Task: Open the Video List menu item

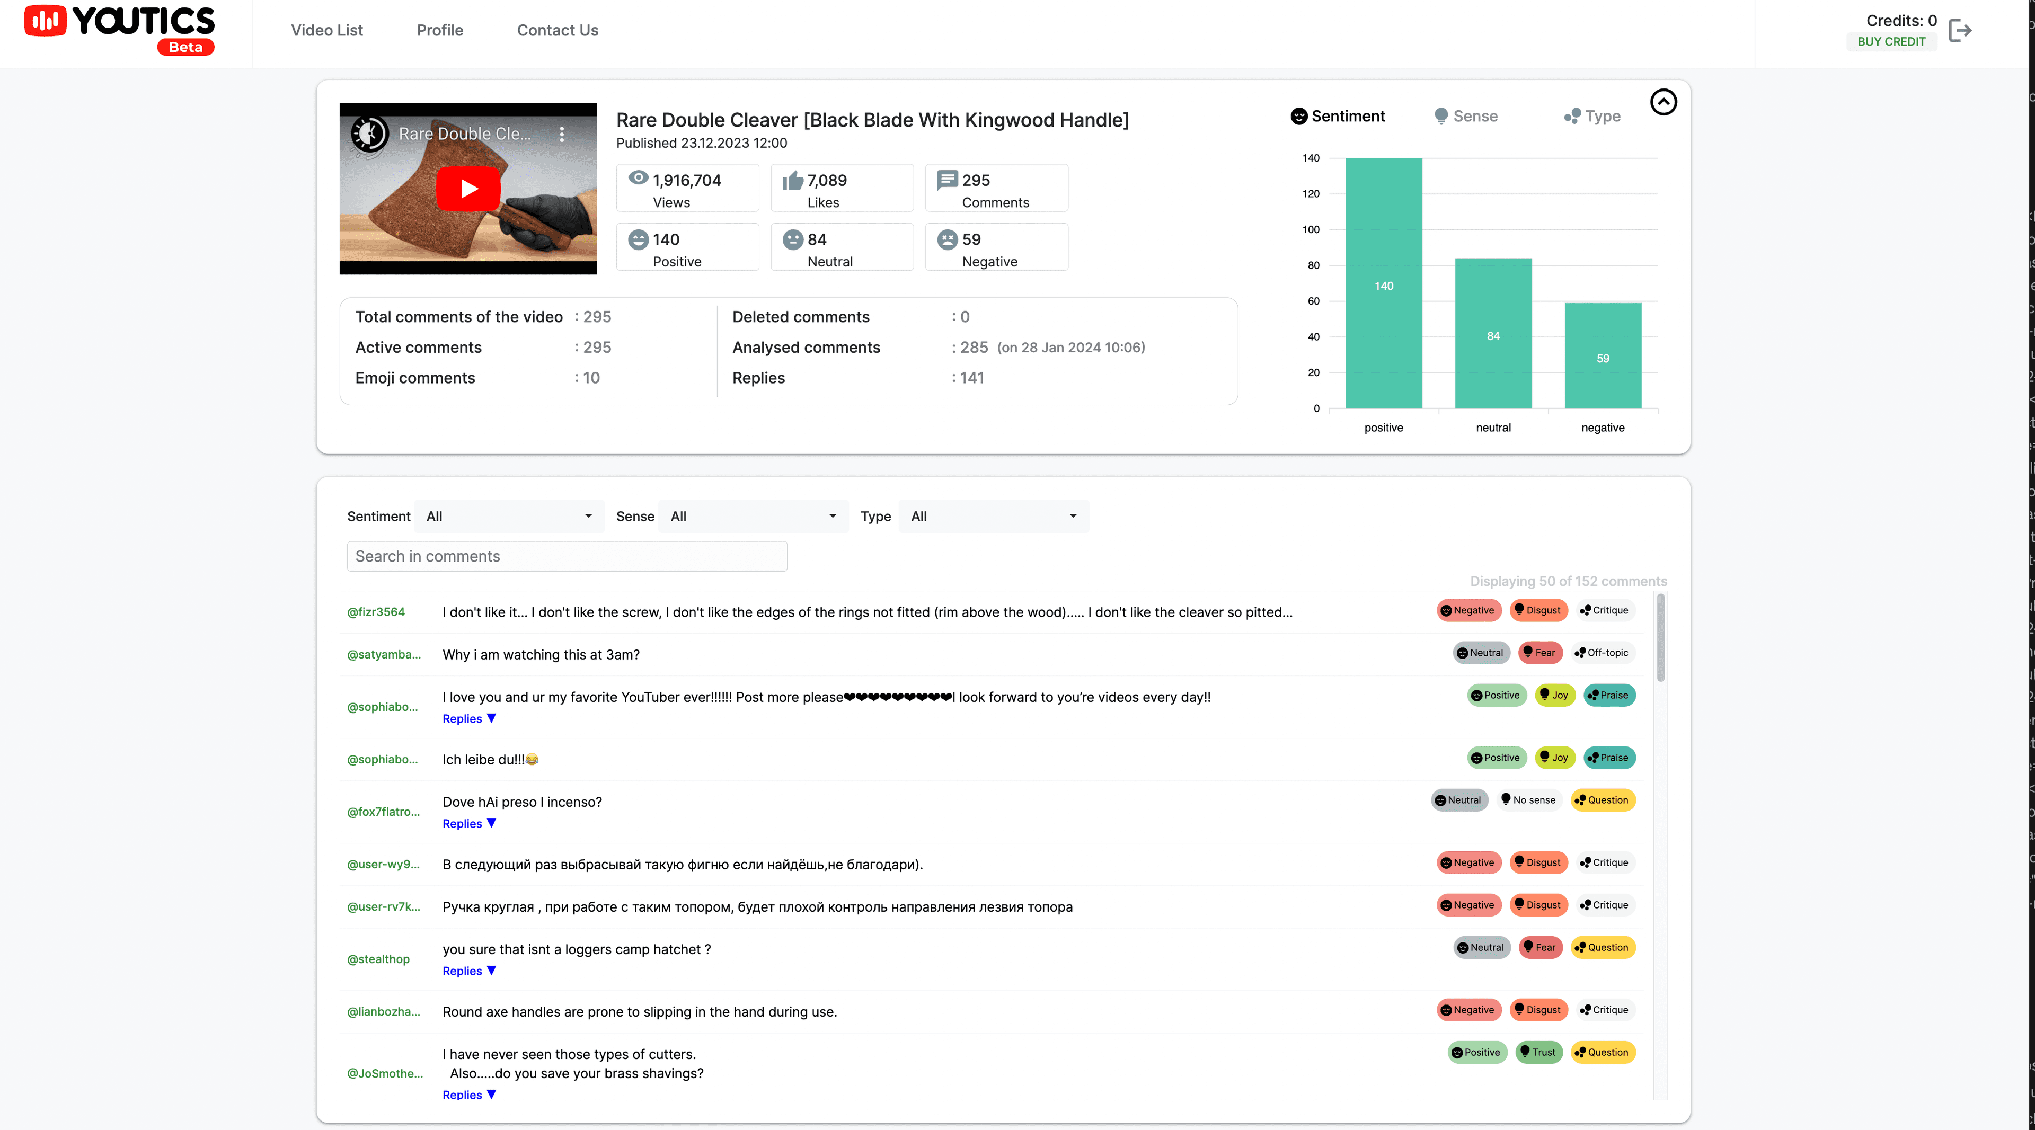Action: (326, 30)
